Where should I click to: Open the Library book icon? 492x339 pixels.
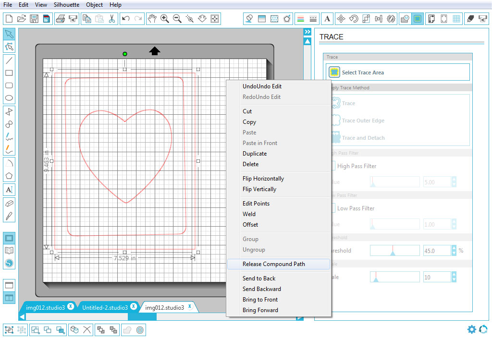(9, 251)
